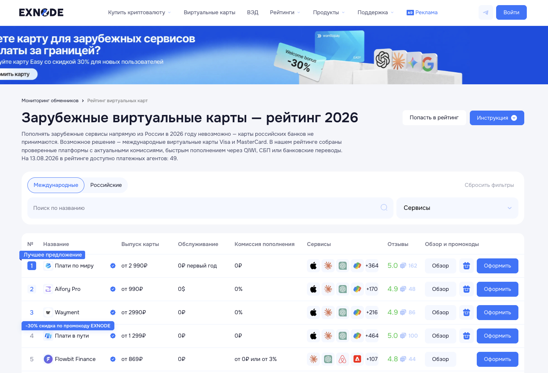
Task: Click verified badge next to Flowbit Finance
Action: click(x=113, y=359)
